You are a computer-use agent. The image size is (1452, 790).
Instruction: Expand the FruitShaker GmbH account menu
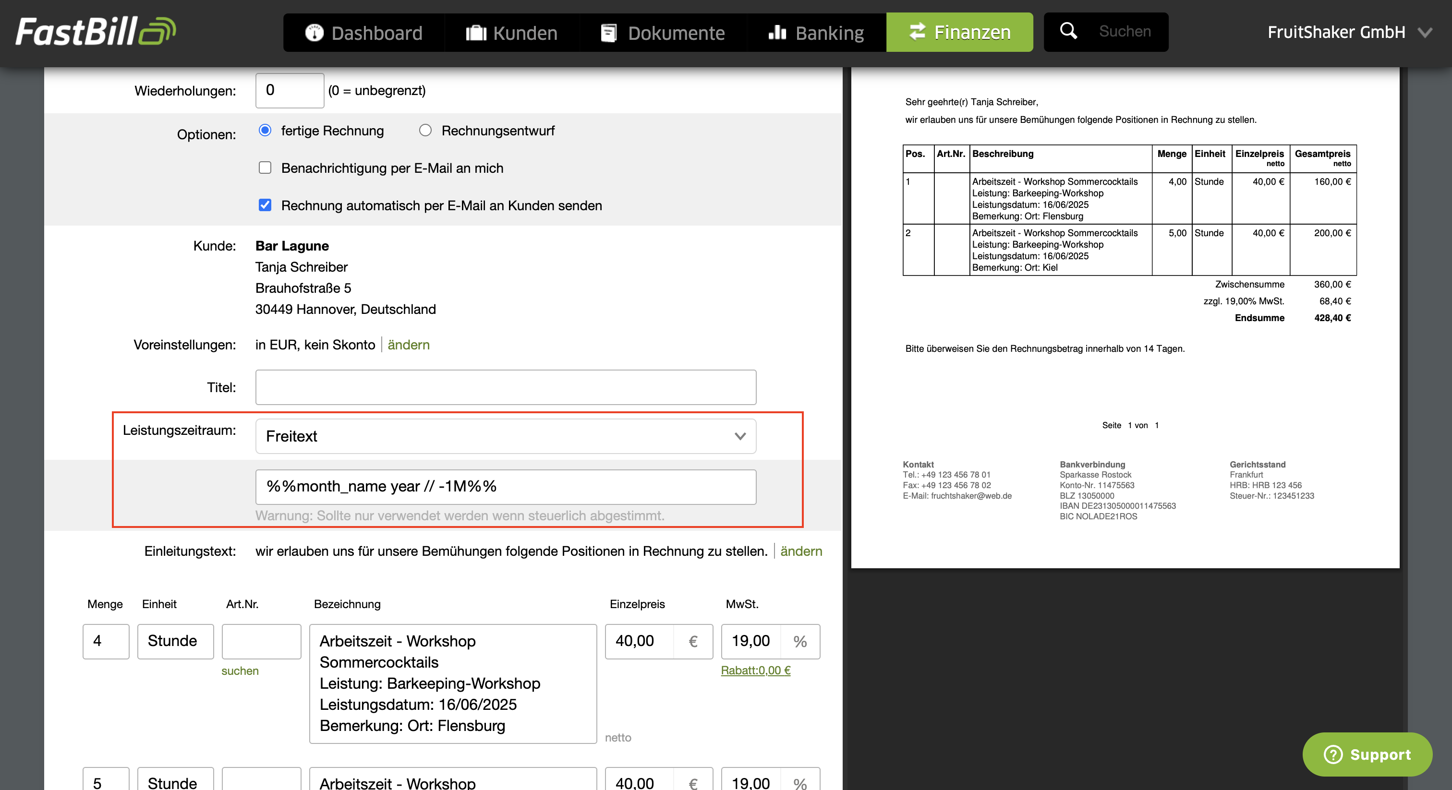(x=1349, y=32)
